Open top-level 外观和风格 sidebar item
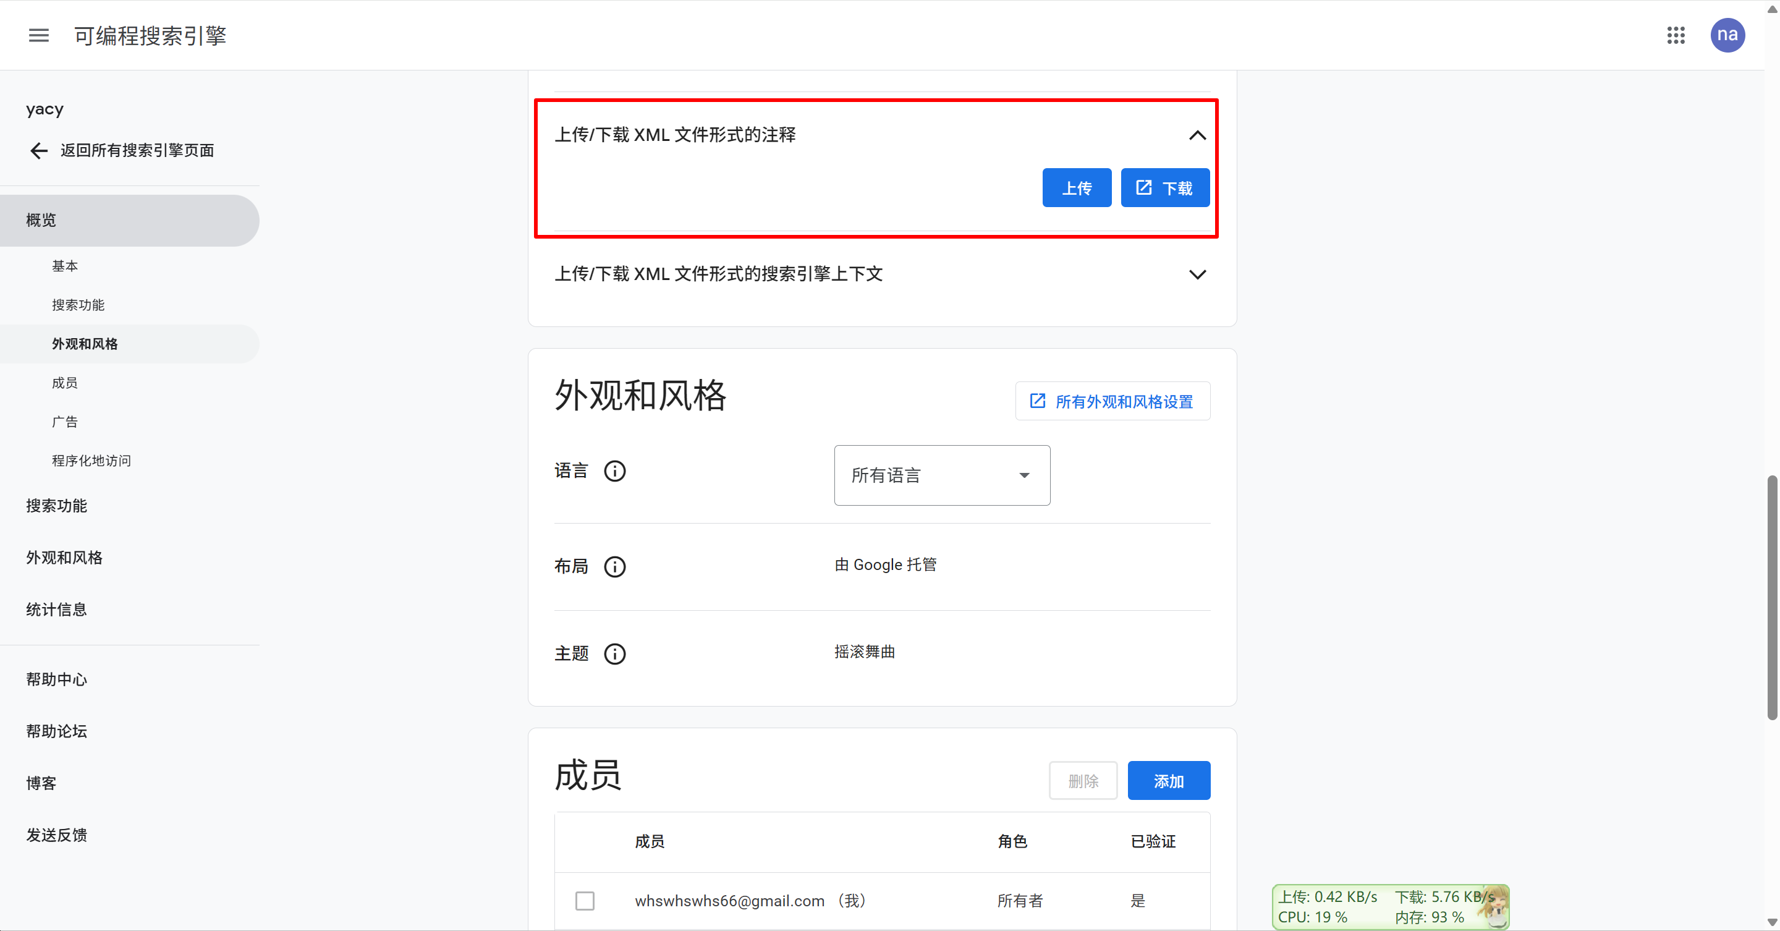The width and height of the screenshot is (1780, 931). pyautogui.click(x=64, y=558)
